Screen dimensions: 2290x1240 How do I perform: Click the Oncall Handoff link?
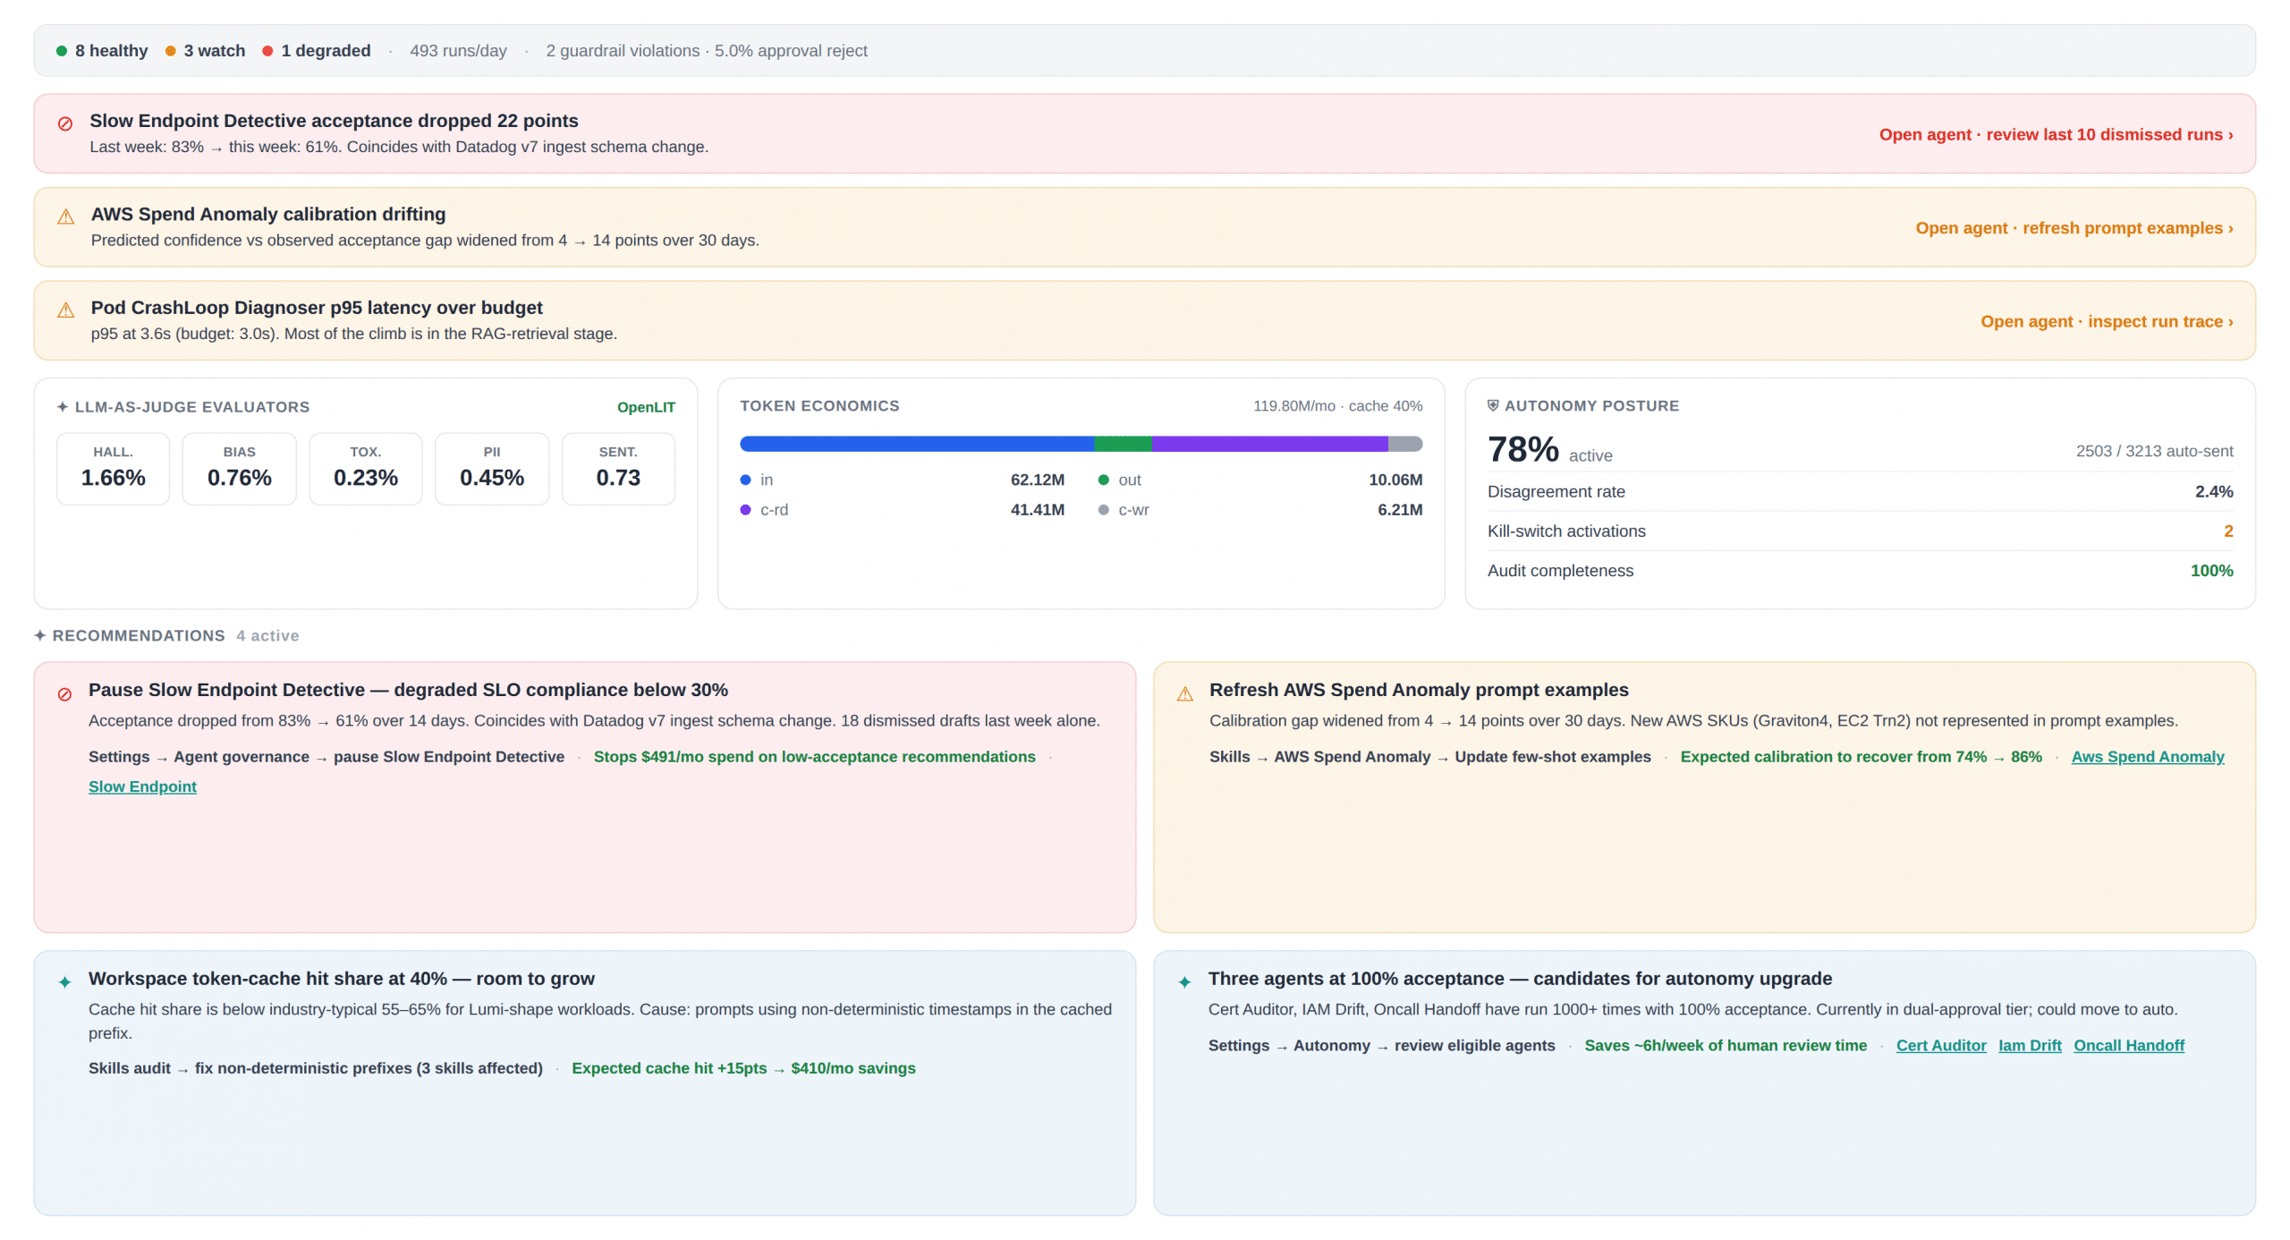(x=2128, y=1045)
